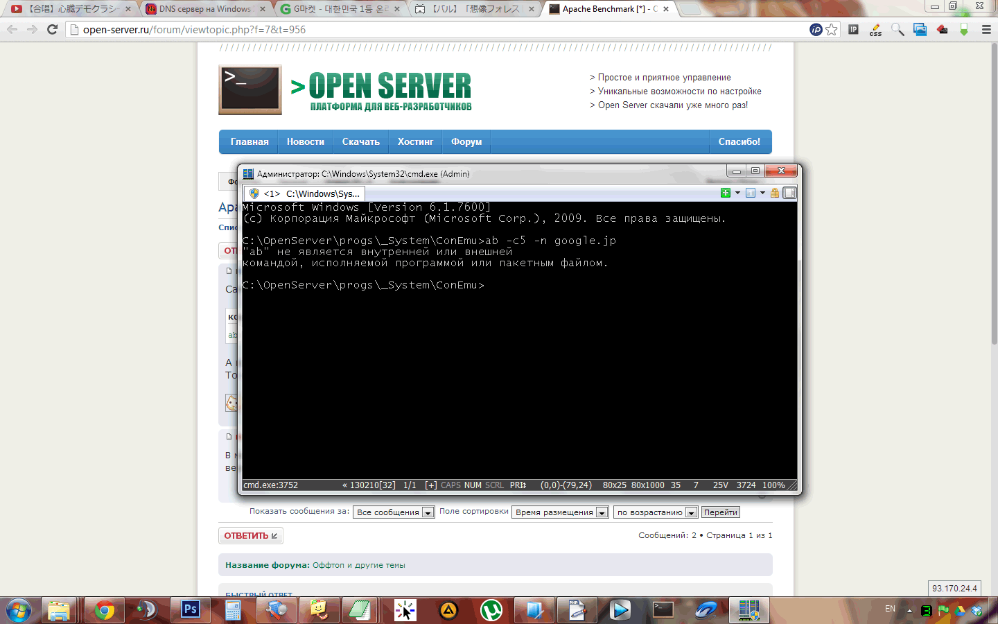Viewport: 998px width, 624px height.
Task: Select the <1> C:\Windows\Sys... console tab
Action: point(304,194)
